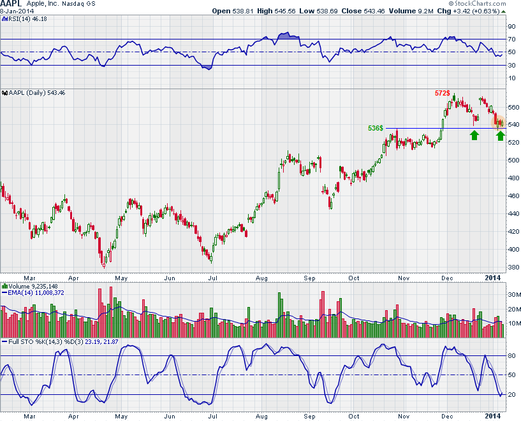Click Jul on the price chart time axis
Screen dimensions: 521x421
212,278
